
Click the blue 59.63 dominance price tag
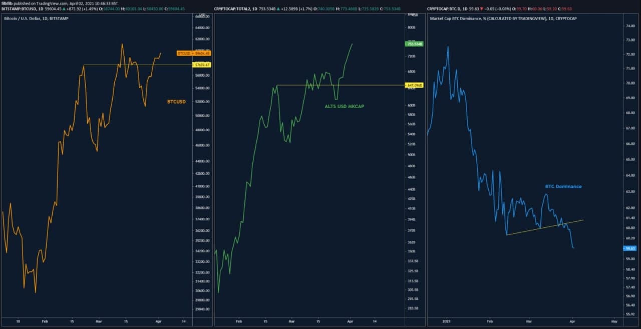tap(629, 248)
